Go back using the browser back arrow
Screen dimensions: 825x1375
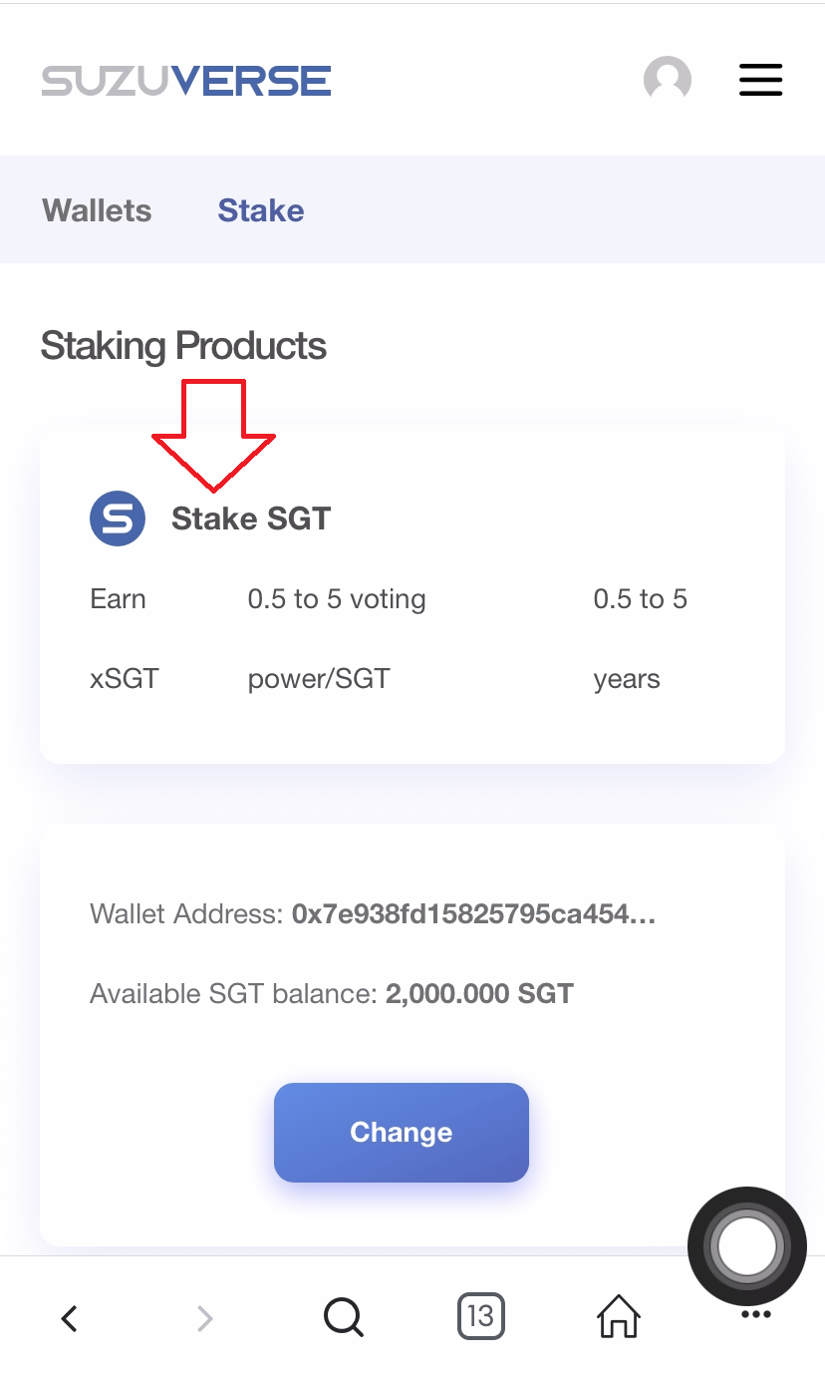[x=69, y=1318]
